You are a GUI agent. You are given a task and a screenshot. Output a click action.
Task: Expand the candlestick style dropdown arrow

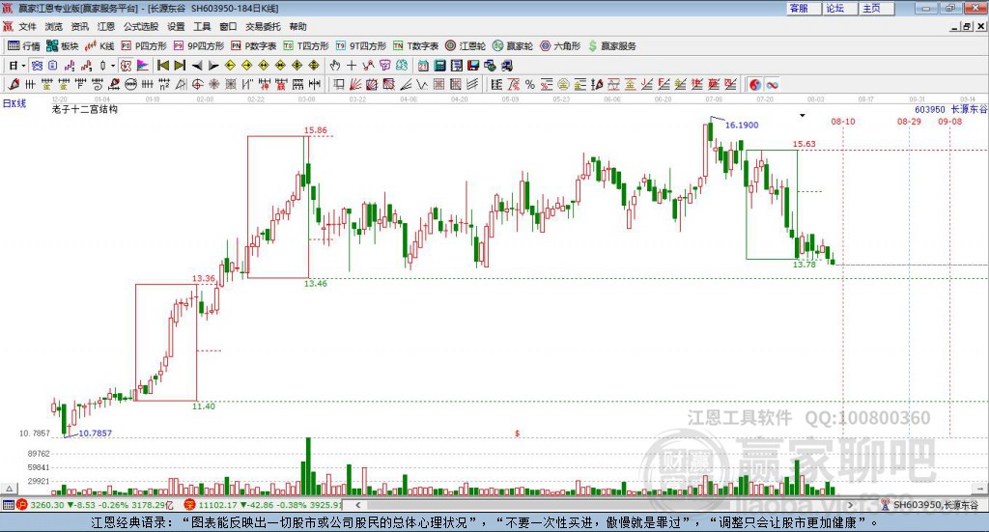click(x=113, y=66)
